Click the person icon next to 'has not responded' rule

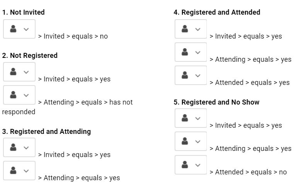13,95
